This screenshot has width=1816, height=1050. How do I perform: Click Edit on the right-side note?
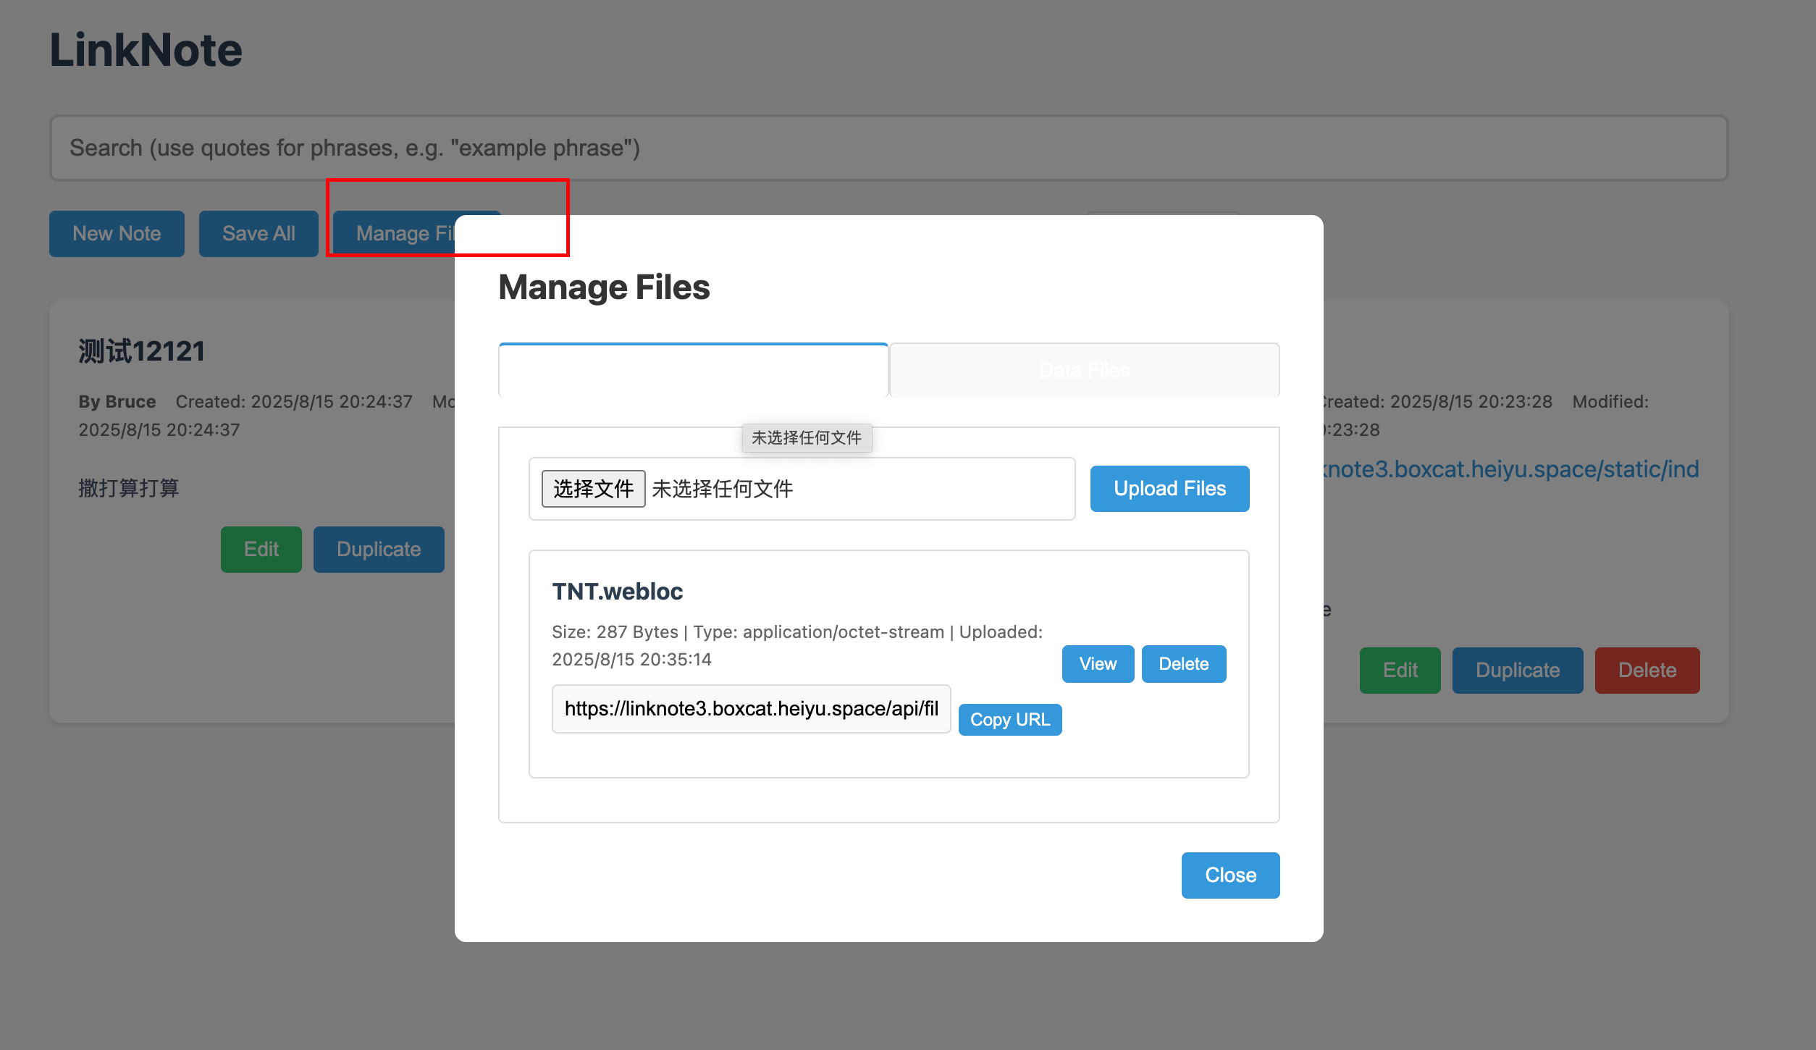1400,671
